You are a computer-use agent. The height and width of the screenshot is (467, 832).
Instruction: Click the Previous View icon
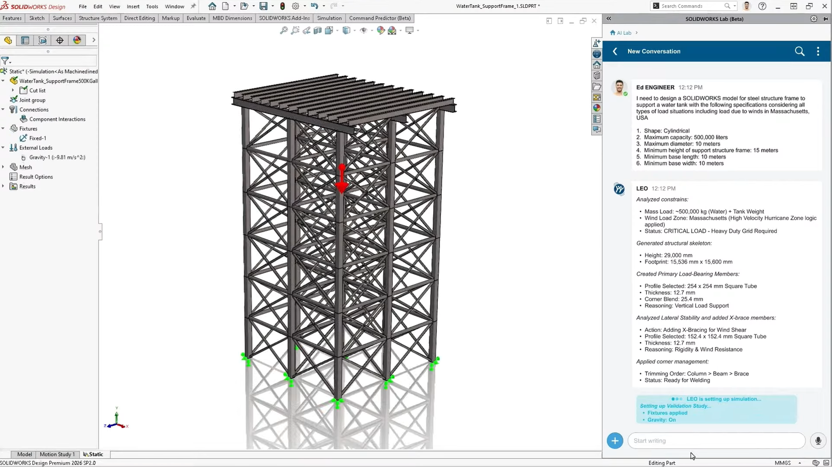307,31
